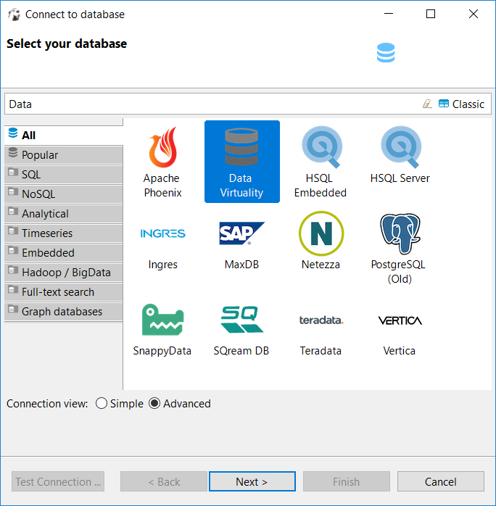Screen dimensions: 496x506
Task: Minimize the Connect to database window
Action: pos(389,14)
